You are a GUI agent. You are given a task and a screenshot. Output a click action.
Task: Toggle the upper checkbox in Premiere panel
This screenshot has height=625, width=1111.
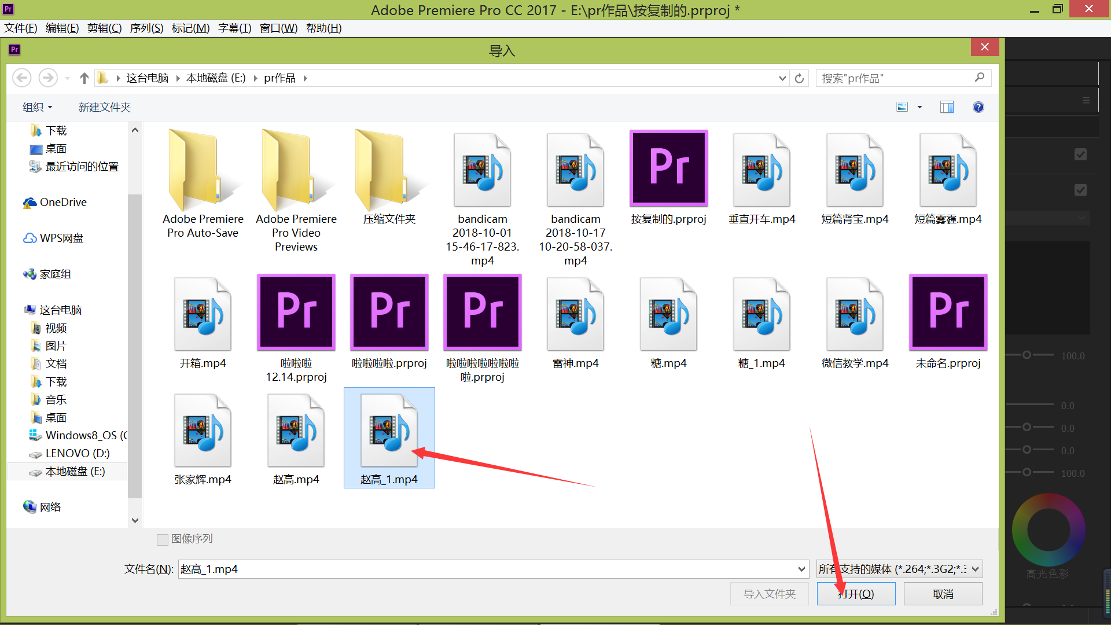pos(1080,155)
